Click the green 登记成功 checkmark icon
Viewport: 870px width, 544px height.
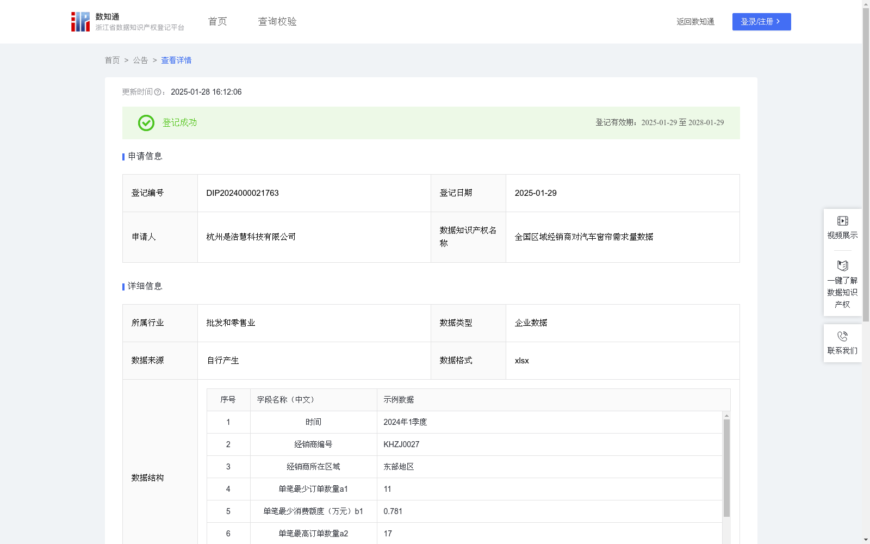(146, 123)
